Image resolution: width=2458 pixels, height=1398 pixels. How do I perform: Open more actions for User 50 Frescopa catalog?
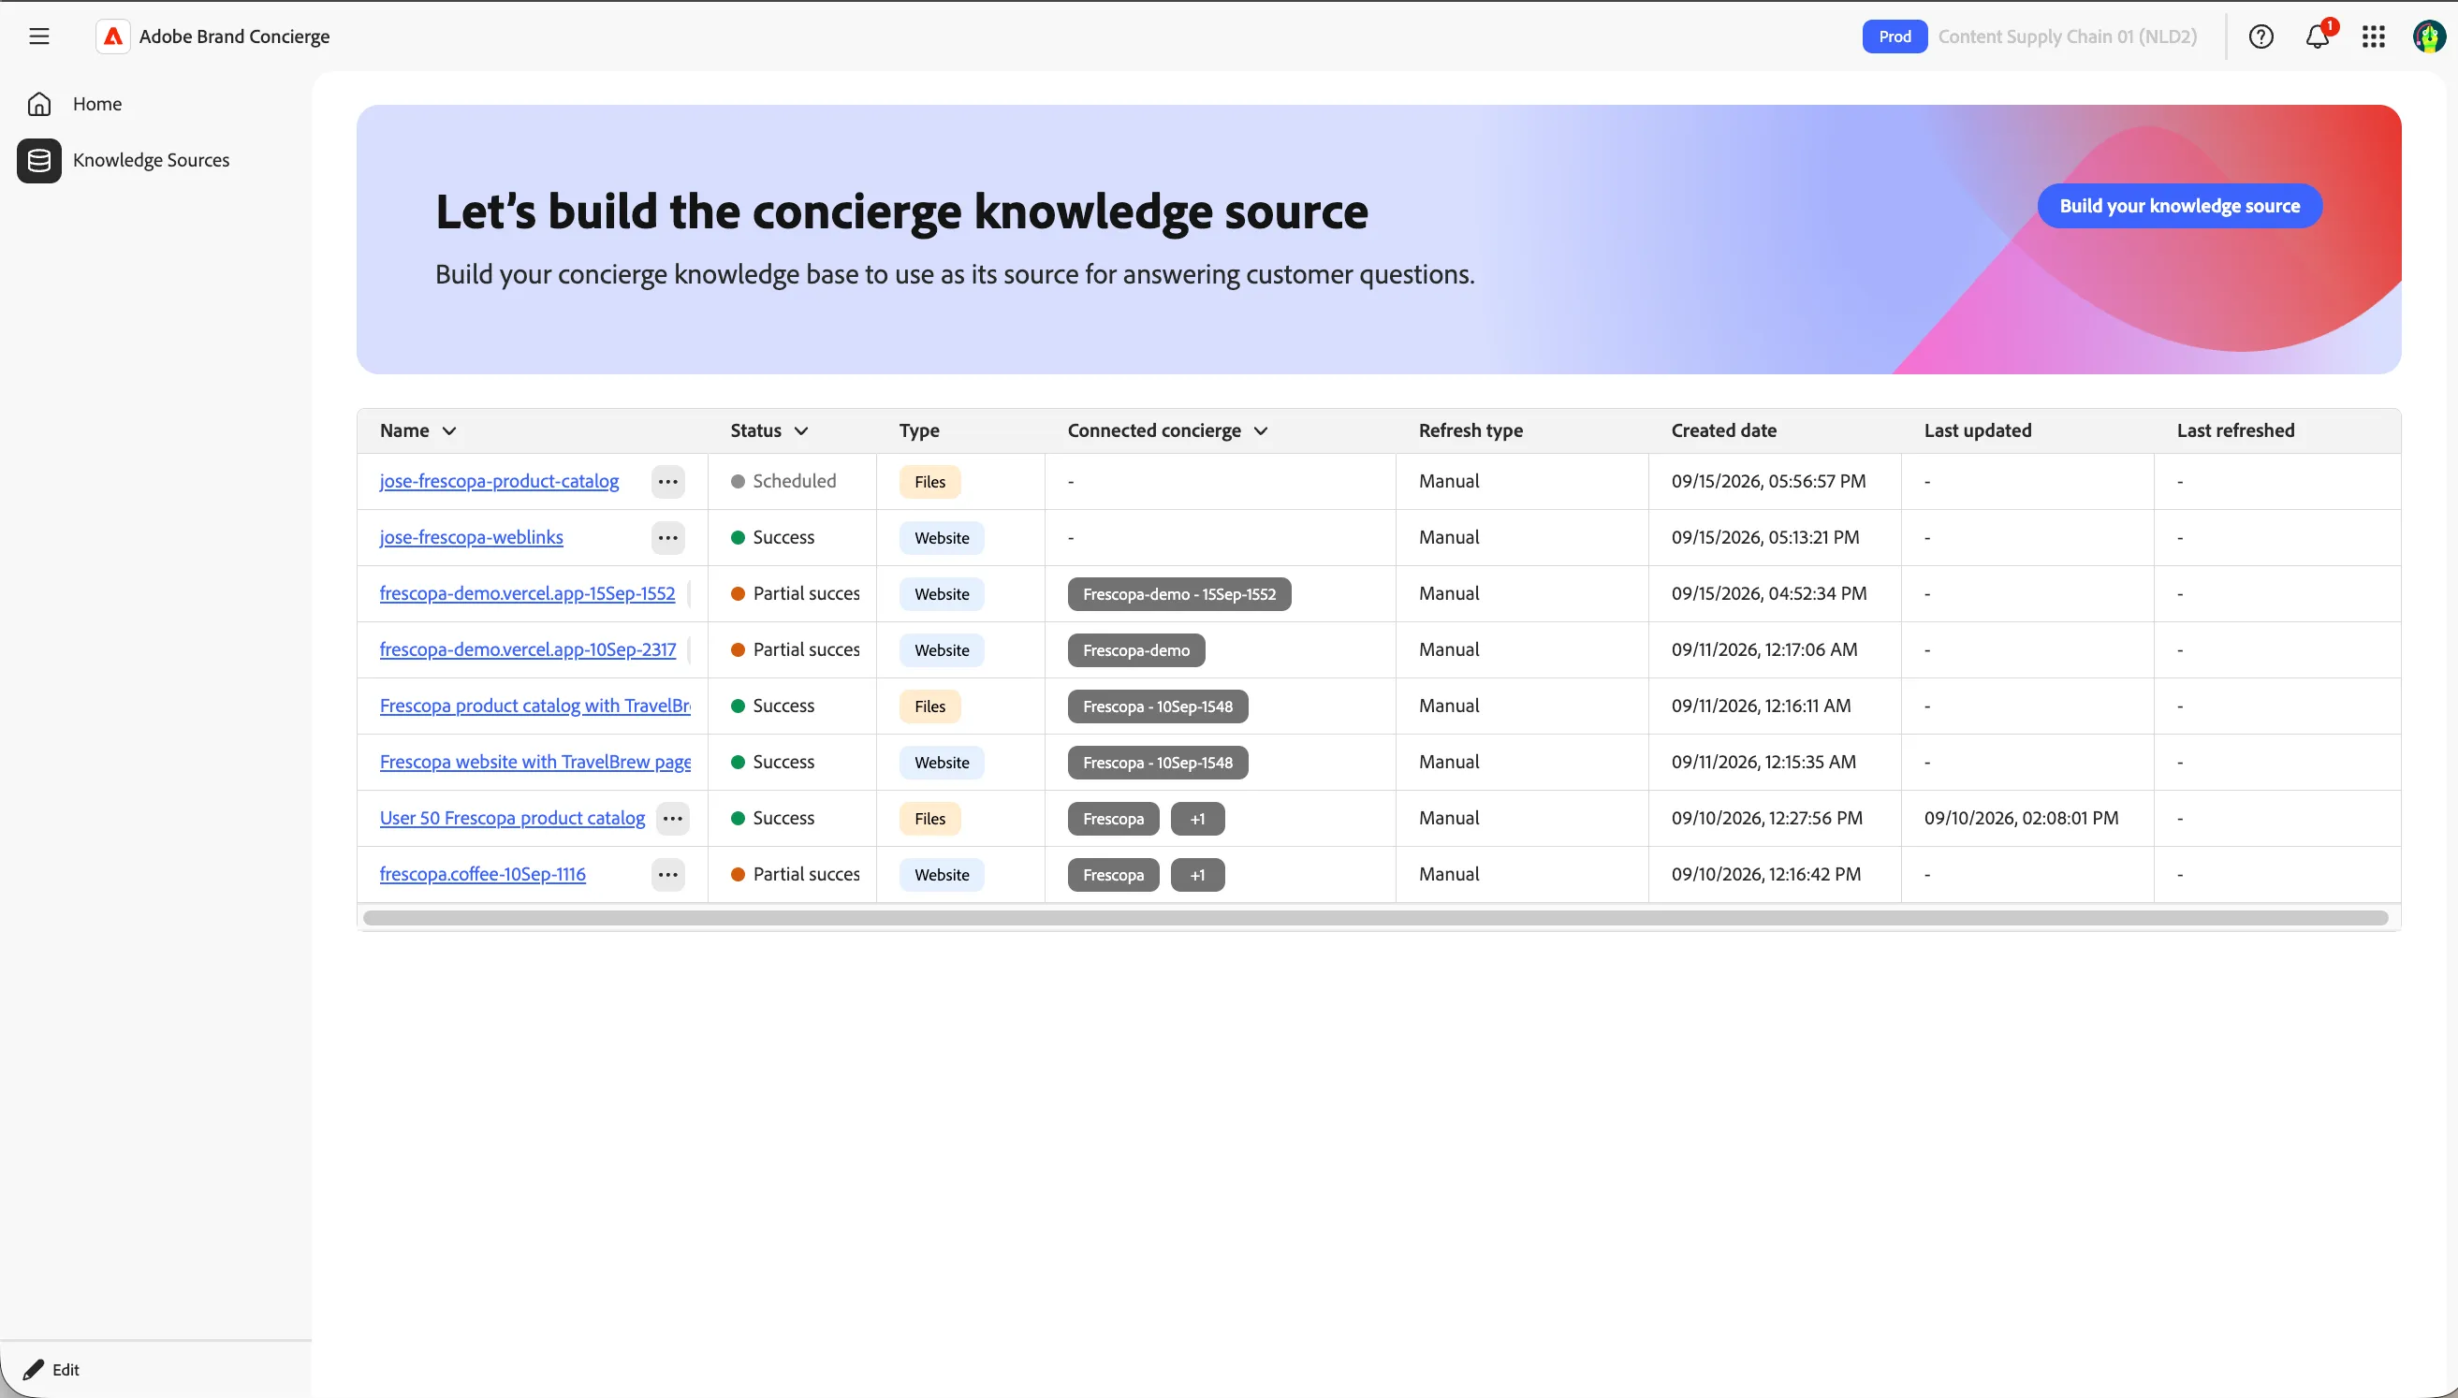pyautogui.click(x=673, y=818)
